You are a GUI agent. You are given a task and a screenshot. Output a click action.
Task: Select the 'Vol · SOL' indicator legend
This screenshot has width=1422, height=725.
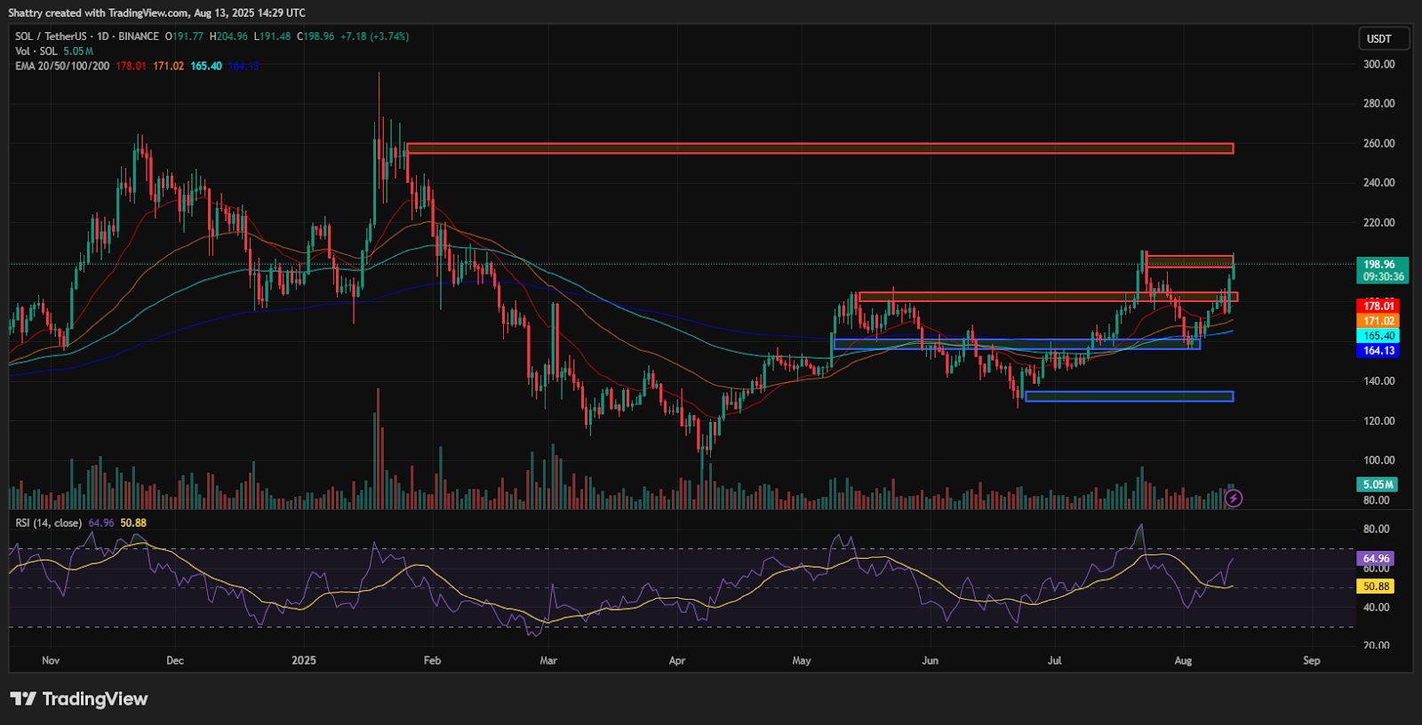[36, 52]
